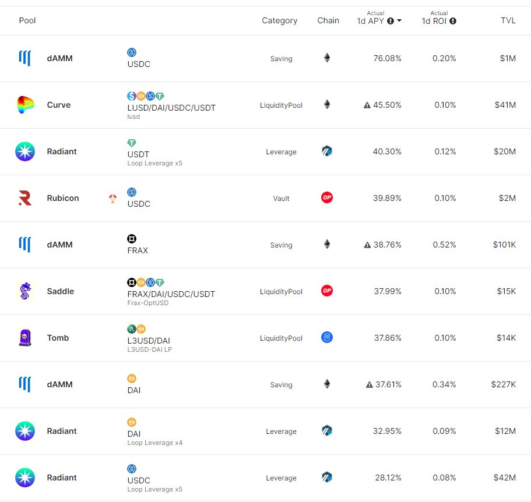The width and height of the screenshot is (531, 502).
Task: Click the Vault category in Rubicon row
Action: [x=281, y=199]
